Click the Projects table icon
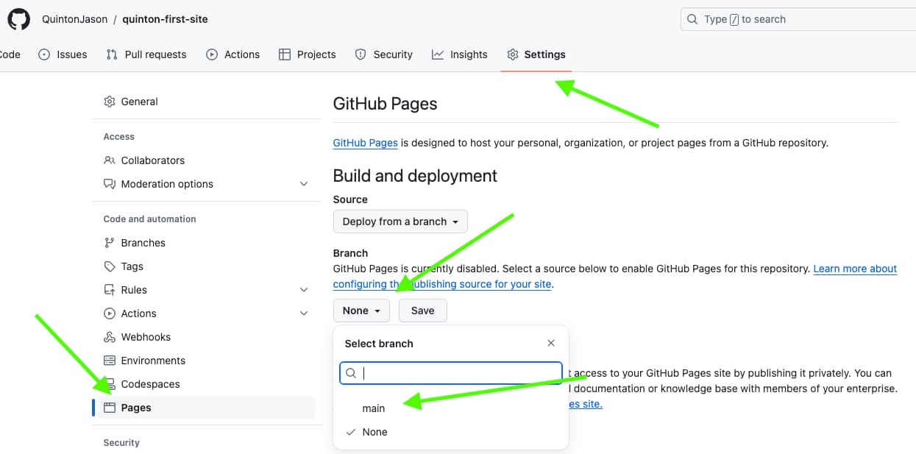This screenshot has width=916, height=454. [x=285, y=54]
